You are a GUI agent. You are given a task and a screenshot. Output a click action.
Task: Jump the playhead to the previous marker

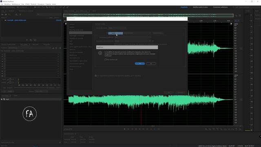click(136, 129)
